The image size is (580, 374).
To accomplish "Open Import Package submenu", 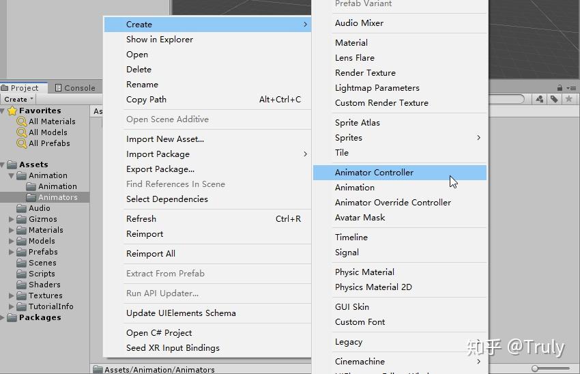I will coord(207,154).
